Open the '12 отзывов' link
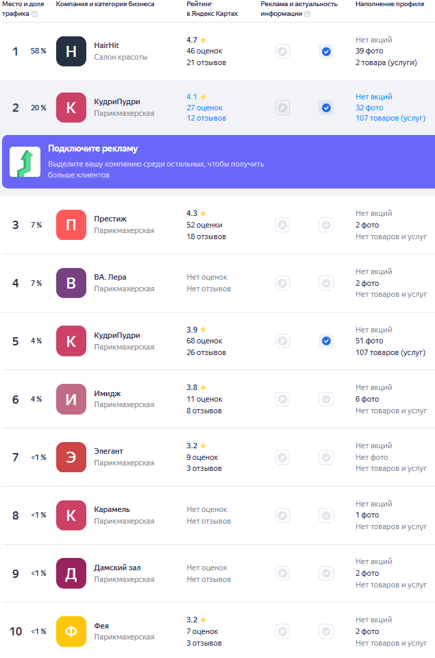The image size is (435, 658). pos(206,119)
